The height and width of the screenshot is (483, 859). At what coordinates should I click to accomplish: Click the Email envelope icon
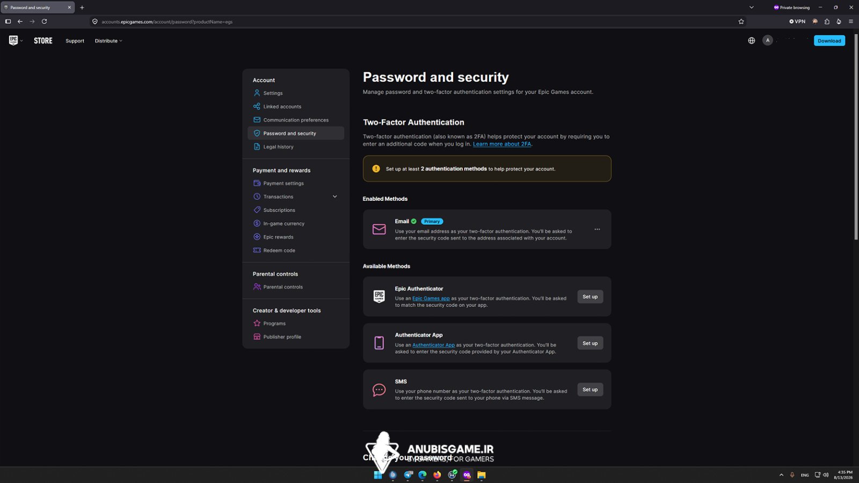pyautogui.click(x=379, y=229)
